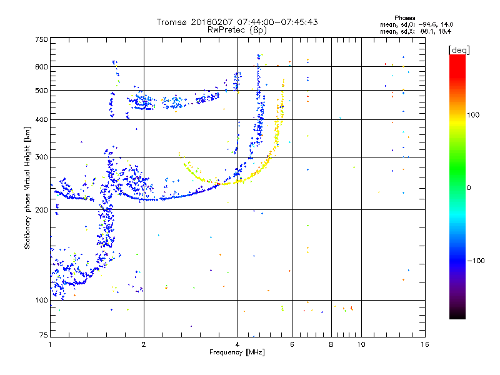Click the subtitle 'RwPretec (8p)'

coord(237,30)
